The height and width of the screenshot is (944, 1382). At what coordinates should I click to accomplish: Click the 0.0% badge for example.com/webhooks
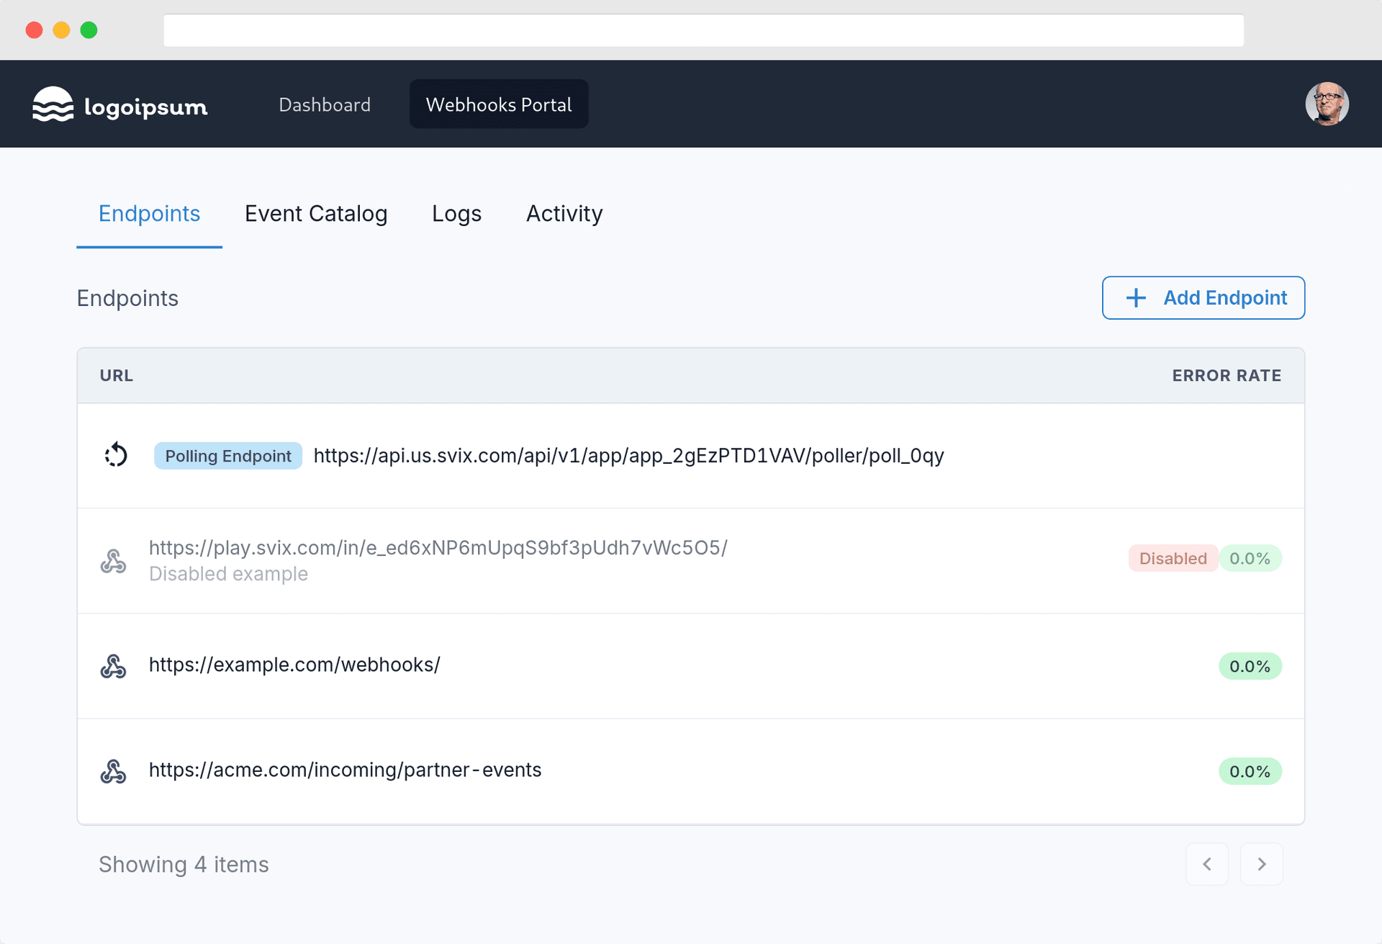(x=1250, y=666)
